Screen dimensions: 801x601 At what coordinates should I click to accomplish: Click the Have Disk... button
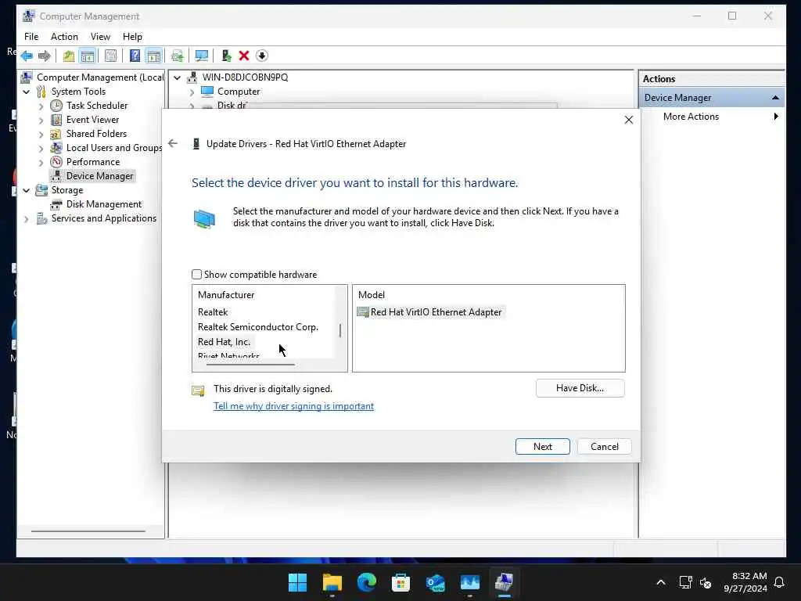click(580, 388)
